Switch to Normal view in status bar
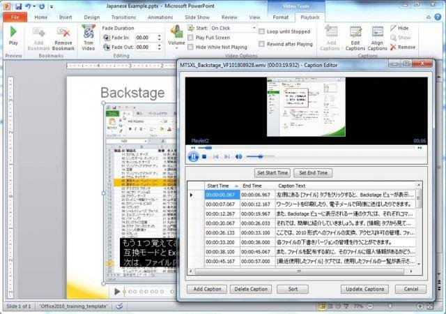446x314 pixels. click(322, 306)
